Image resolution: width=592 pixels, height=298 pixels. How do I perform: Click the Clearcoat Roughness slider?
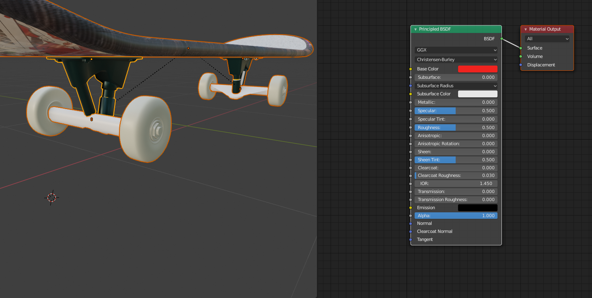coord(456,175)
